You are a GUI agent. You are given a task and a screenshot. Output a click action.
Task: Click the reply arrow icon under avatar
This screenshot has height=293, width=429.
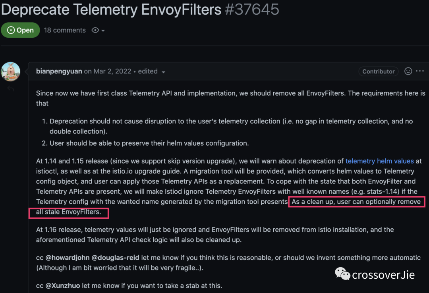point(10,89)
